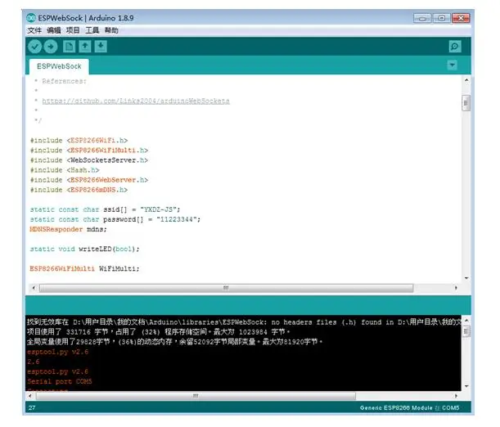Click the MDNSResponder mdns line
Viewport: 500px width, 427px height.
[68, 229]
